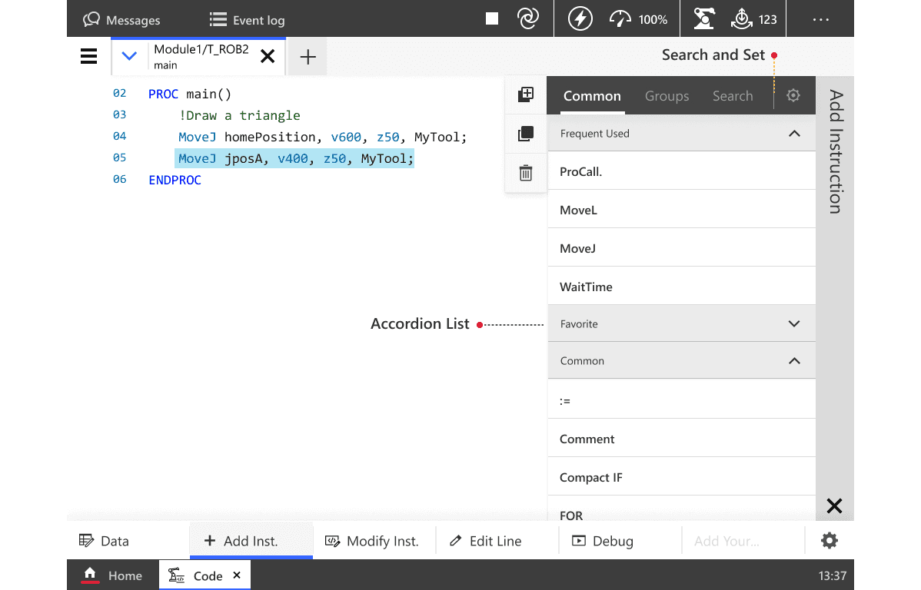Switch to the Common tab
The width and height of the screenshot is (921, 590).
[591, 96]
